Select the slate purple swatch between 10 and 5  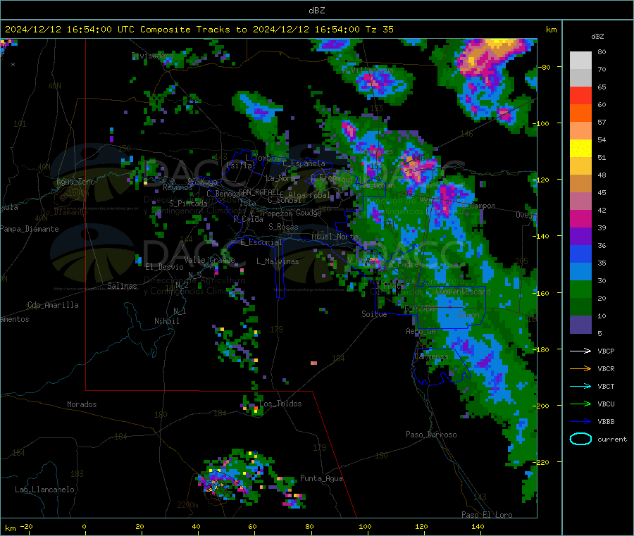click(x=580, y=325)
